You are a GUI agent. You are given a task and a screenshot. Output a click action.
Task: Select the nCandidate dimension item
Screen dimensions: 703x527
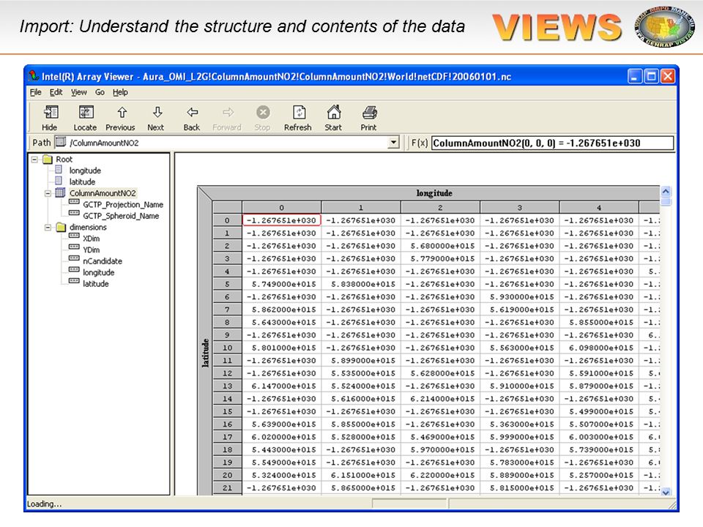tap(103, 261)
